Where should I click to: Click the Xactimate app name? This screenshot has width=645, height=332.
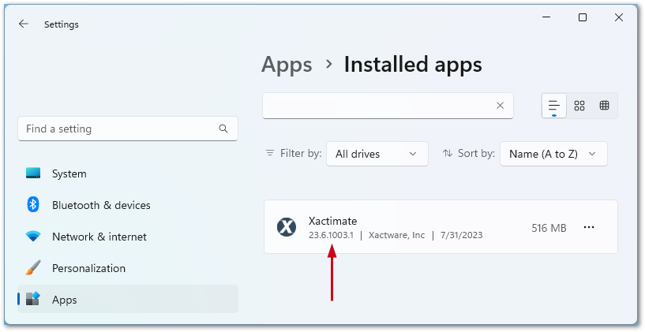[333, 221]
